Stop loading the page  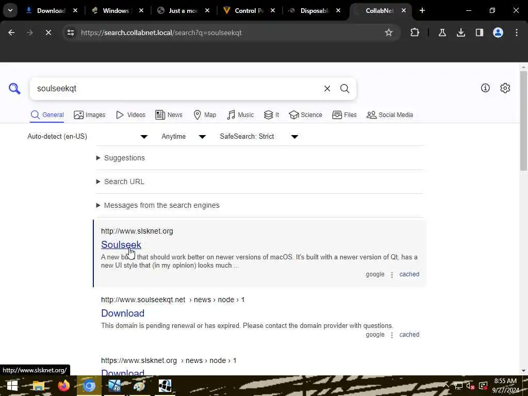pos(48,32)
